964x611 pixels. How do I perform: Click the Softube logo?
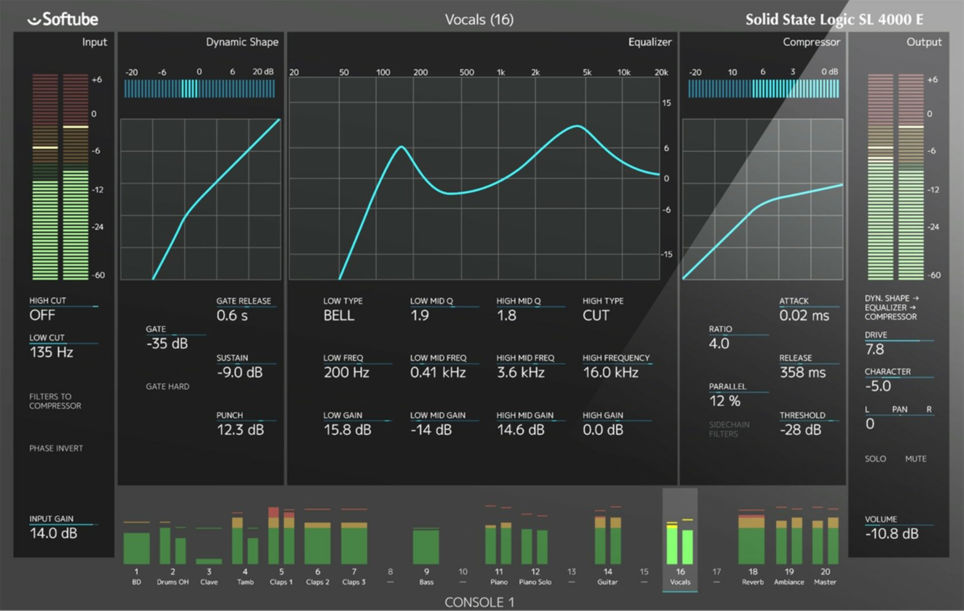click(x=63, y=20)
